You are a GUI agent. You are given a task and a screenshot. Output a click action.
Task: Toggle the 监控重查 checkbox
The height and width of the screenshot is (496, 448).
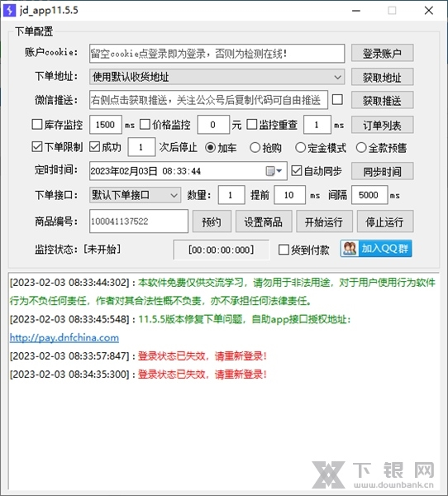251,124
